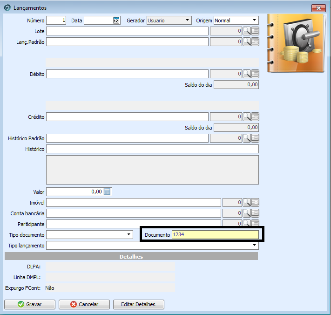331x315 pixels.
Task: Click the Detalhes section header
Action: [x=131, y=256]
